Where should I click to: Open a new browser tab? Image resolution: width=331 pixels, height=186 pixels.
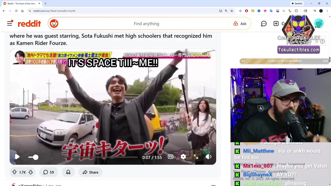click(46, 4)
